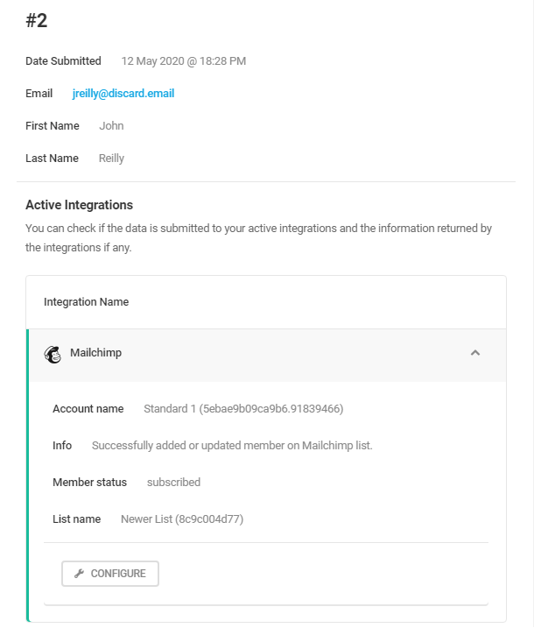Click the first name value John
This screenshot has height=642, width=534.
[111, 126]
